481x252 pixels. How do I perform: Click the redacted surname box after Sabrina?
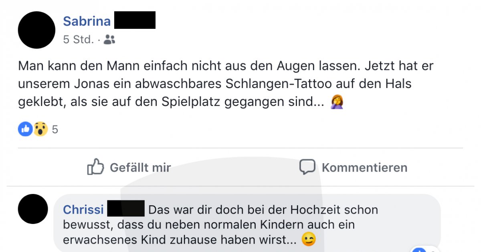[x=135, y=20]
